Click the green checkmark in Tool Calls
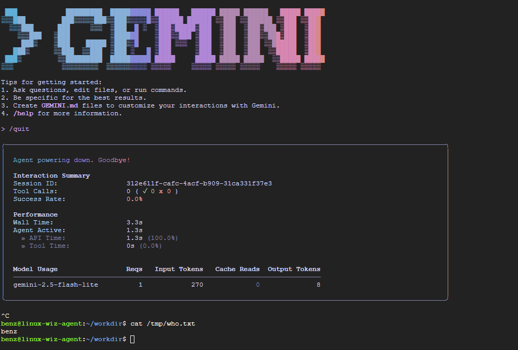 tap(145, 191)
